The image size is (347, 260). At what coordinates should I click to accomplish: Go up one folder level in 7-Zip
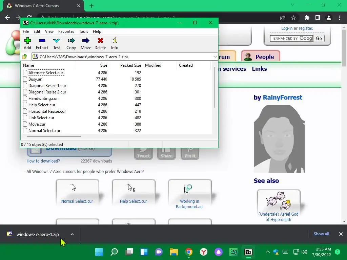[x=25, y=57]
